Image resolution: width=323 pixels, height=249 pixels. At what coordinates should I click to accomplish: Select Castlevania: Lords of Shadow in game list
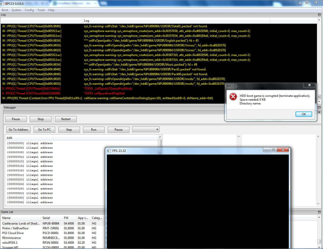pos(21,224)
